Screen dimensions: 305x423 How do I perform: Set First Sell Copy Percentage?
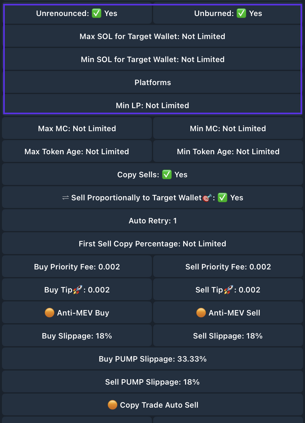click(152, 244)
